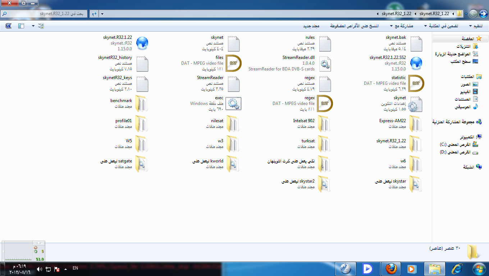Select المستندات (Documents) library
The image size is (489, 276).
click(466, 99)
